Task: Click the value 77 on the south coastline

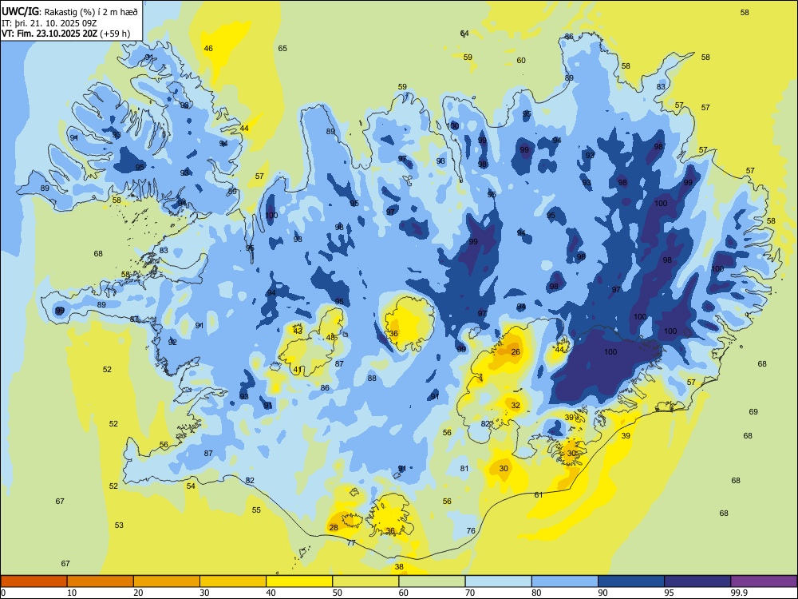Action: [351, 543]
